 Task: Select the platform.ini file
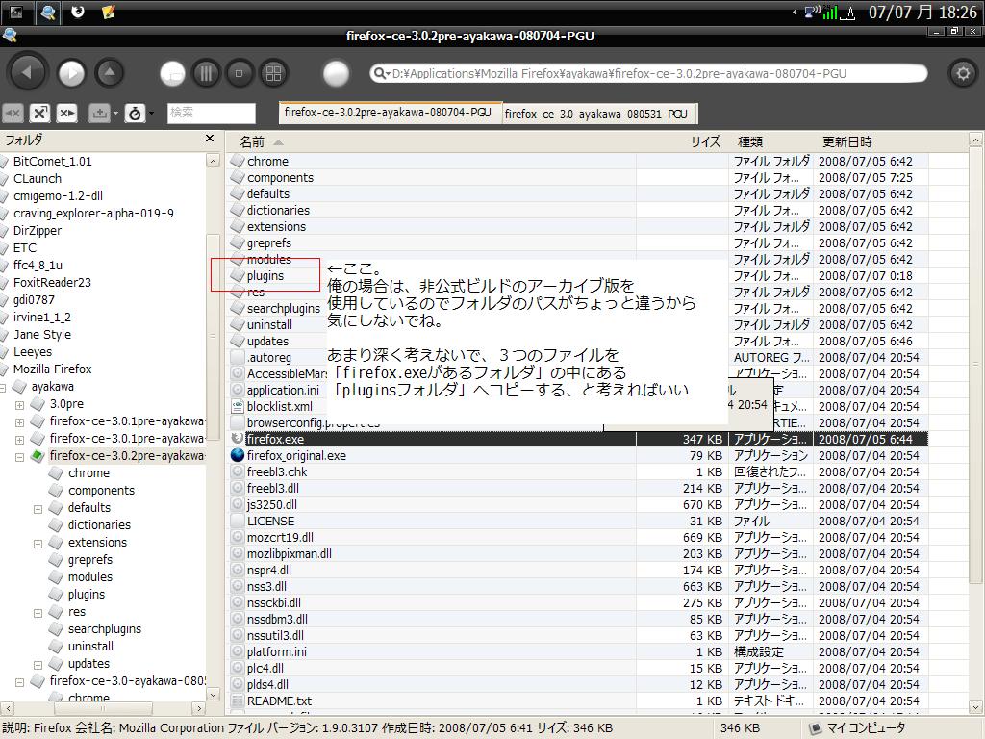(276, 651)
